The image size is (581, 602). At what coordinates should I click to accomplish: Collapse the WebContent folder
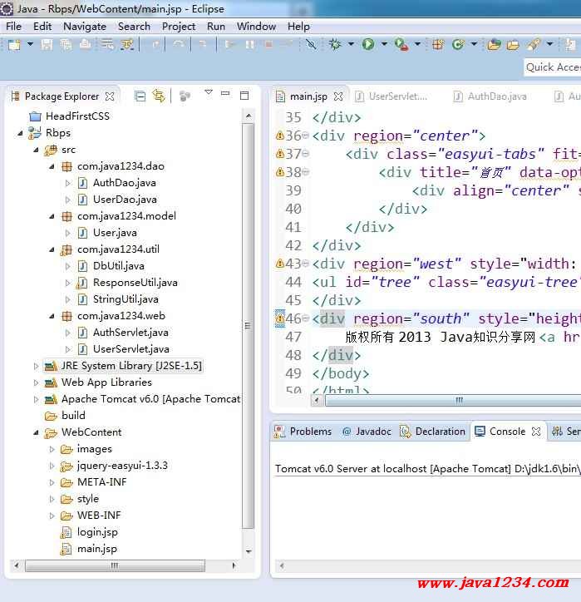coord(36,432)
